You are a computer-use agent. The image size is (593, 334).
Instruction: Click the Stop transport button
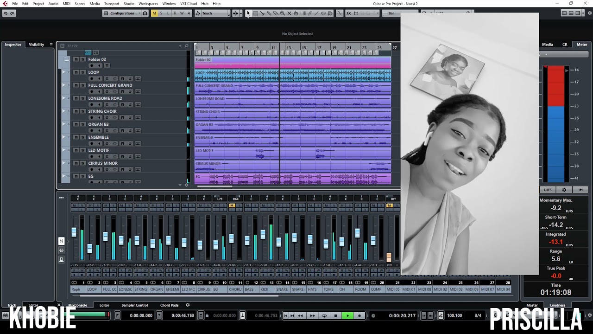coord(336,315)
